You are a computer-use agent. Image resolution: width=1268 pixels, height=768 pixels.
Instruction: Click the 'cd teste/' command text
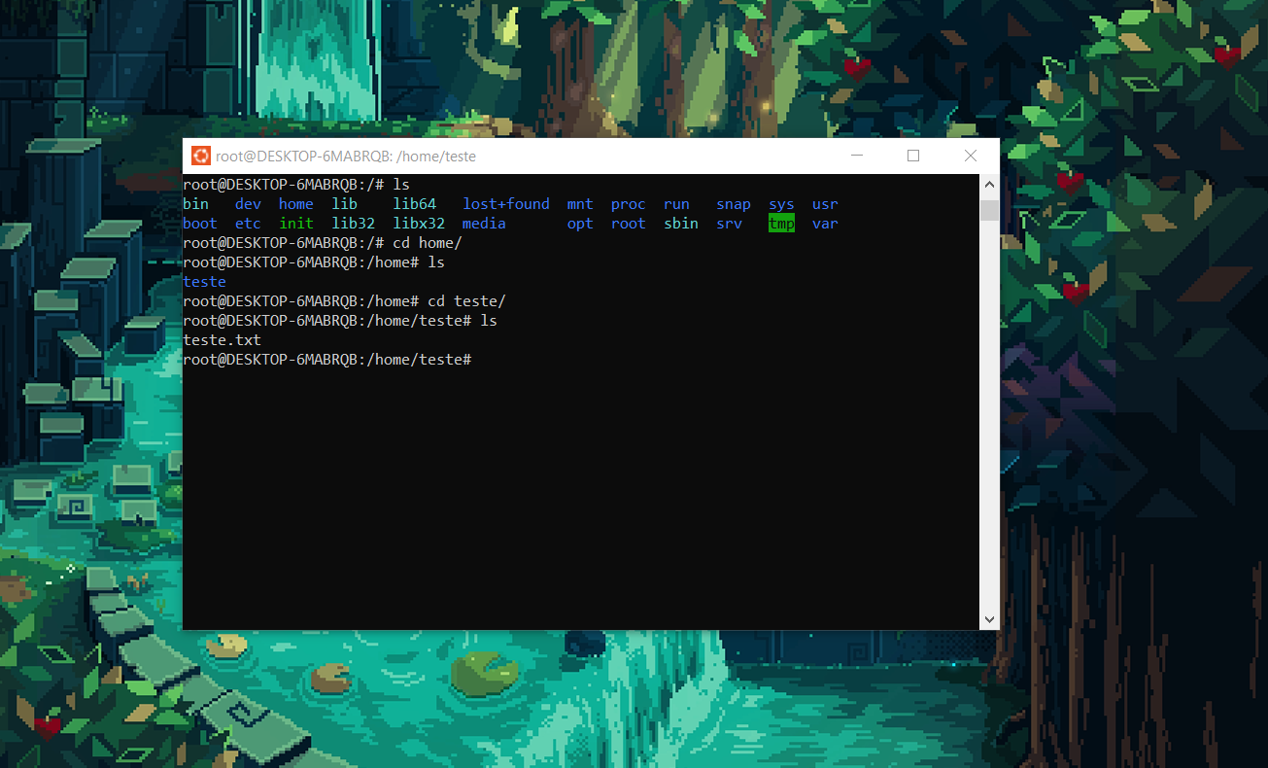(x=466, y=301)
